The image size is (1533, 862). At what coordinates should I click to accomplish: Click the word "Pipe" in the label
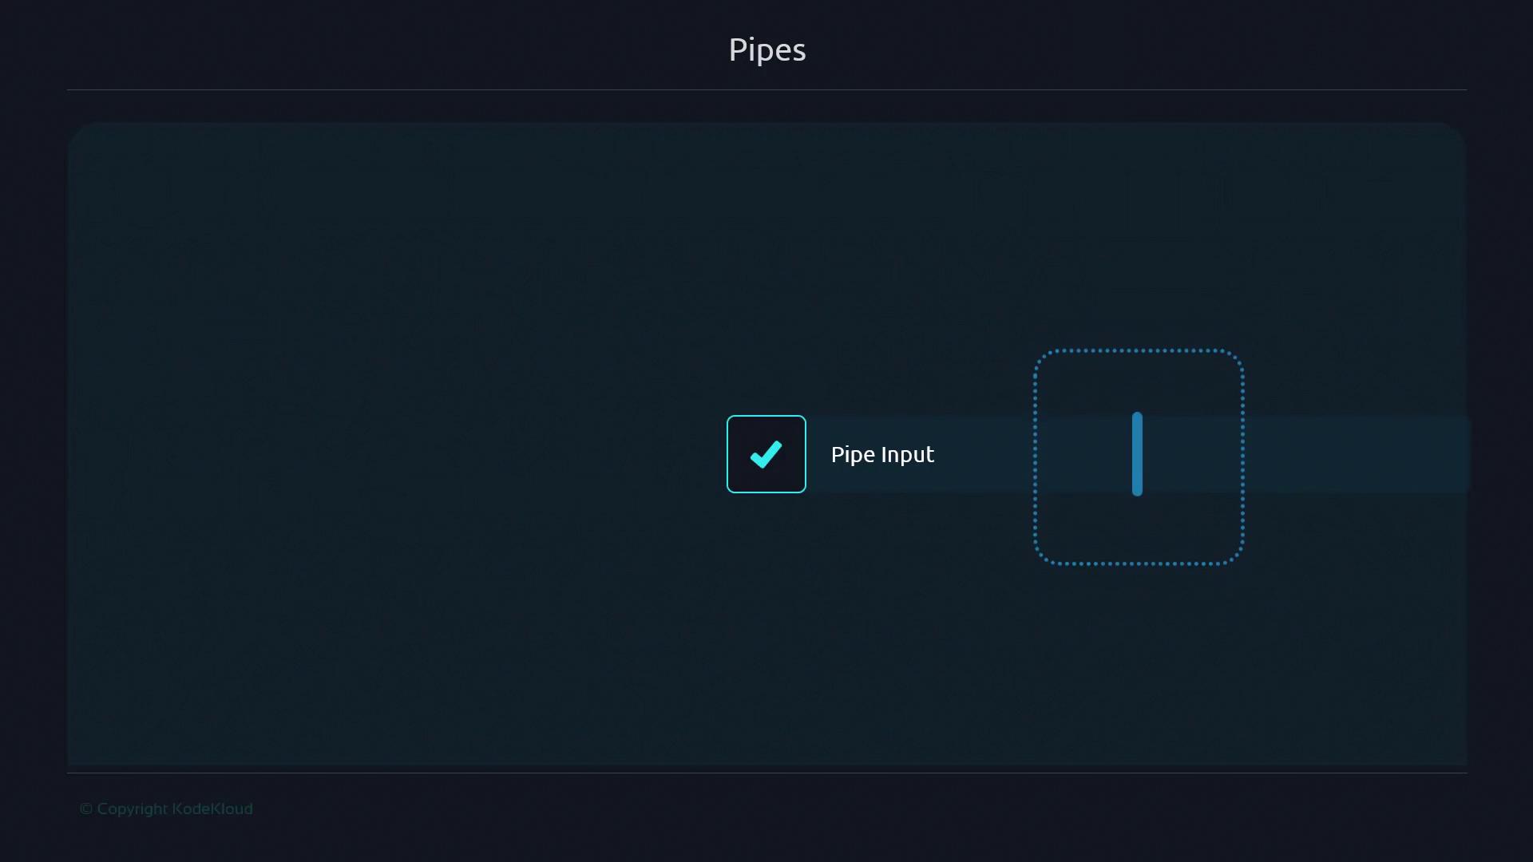(x=853, y=454)
